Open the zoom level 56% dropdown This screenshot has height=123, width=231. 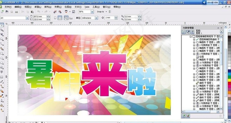pyautogui.click(x=92, y=12)
